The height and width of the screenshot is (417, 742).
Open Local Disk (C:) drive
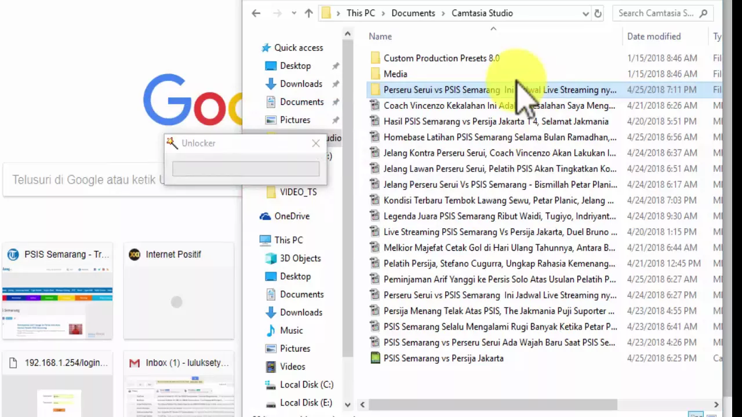pos(306,385)
